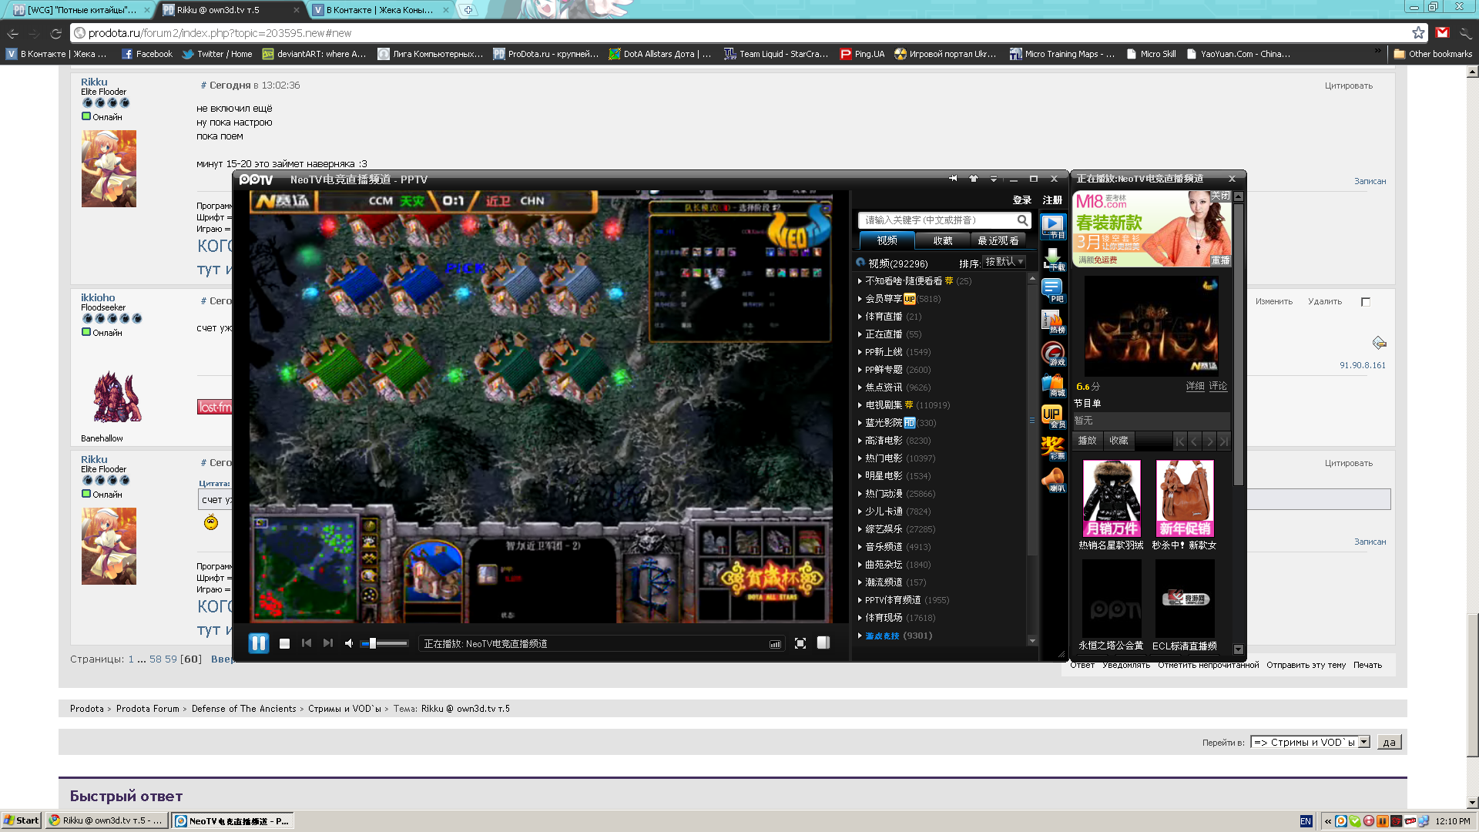Open the Windows Start menu

[22, 820]
